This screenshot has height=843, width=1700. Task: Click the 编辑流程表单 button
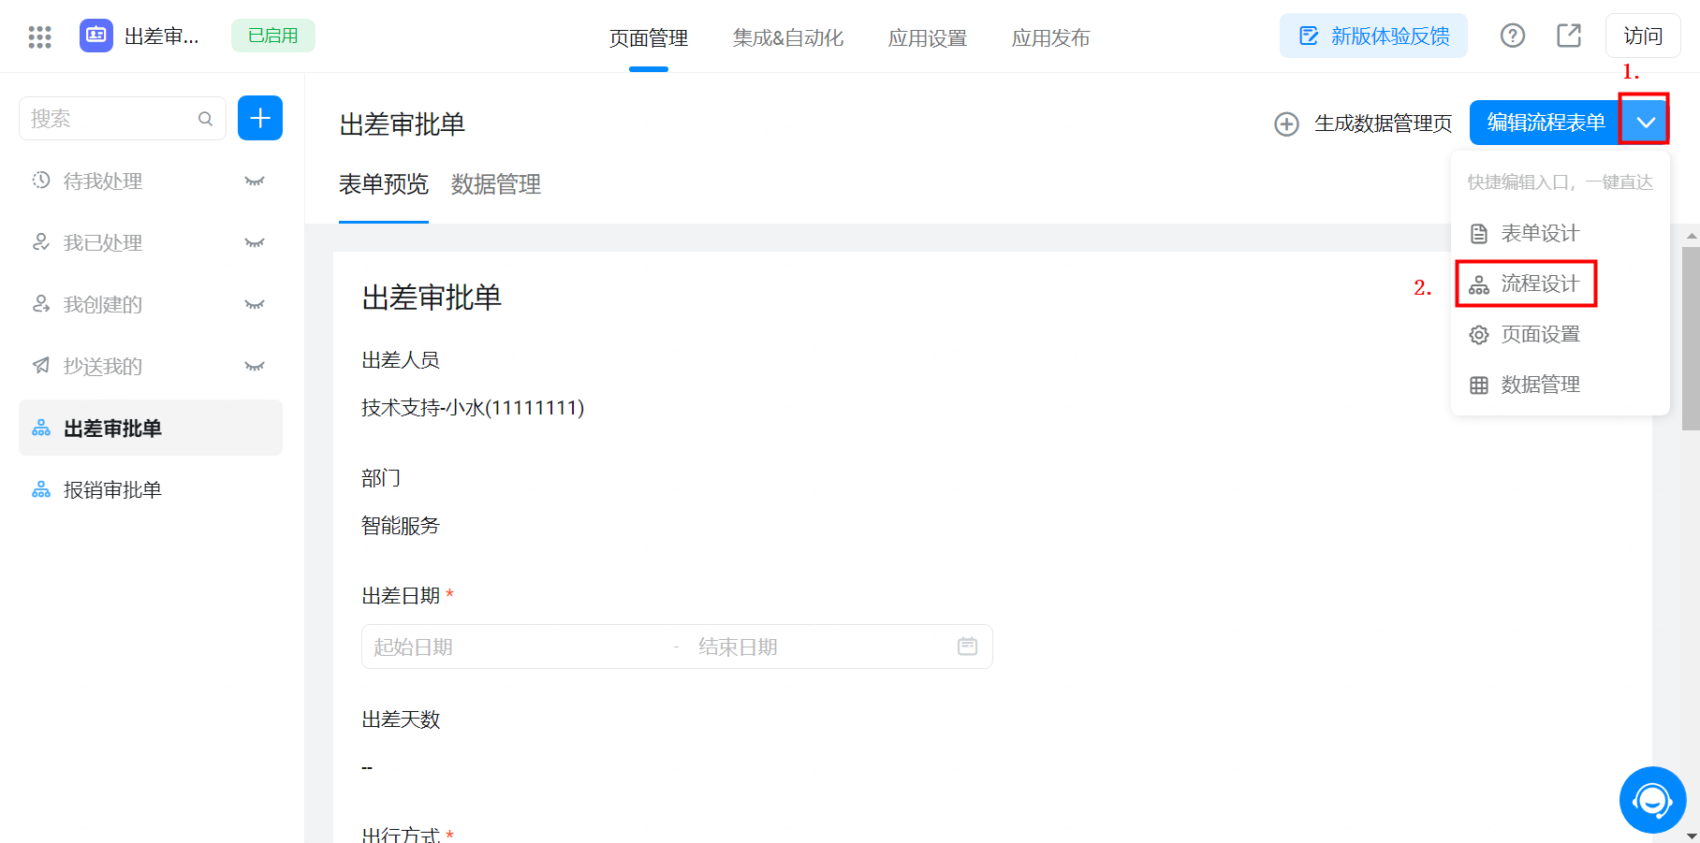point(1546,123)
